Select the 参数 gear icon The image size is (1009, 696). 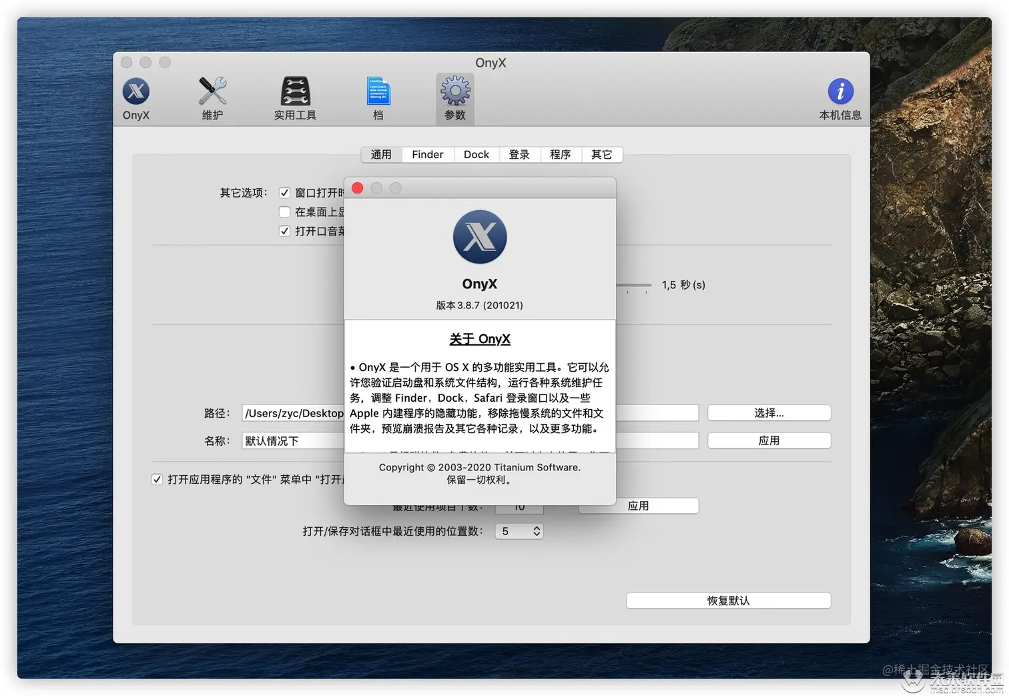point(455,98)
